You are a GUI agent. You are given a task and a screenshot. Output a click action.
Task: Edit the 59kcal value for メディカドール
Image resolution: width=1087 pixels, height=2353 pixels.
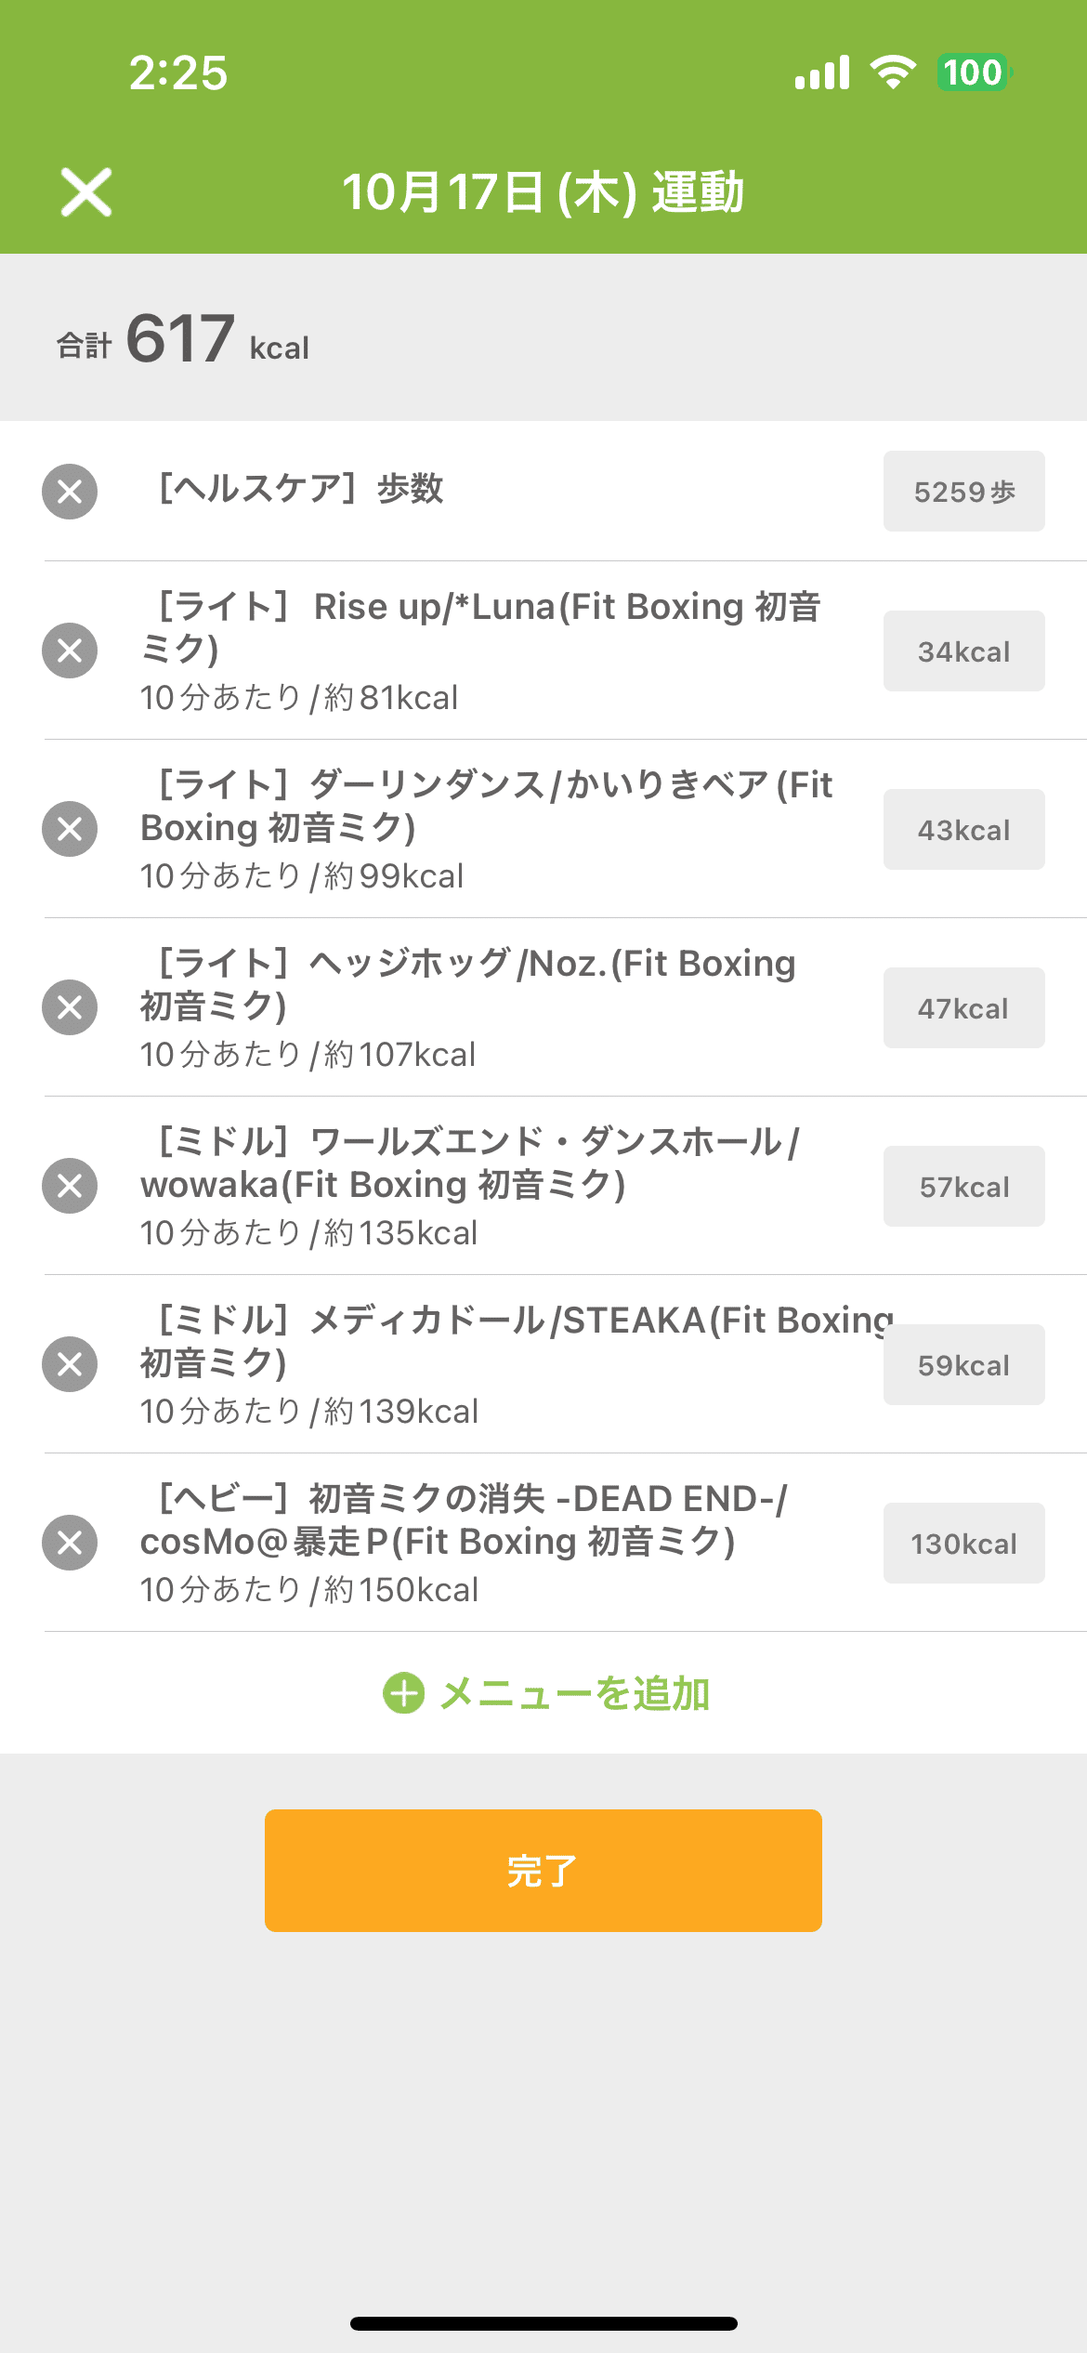pos(964,1365)
